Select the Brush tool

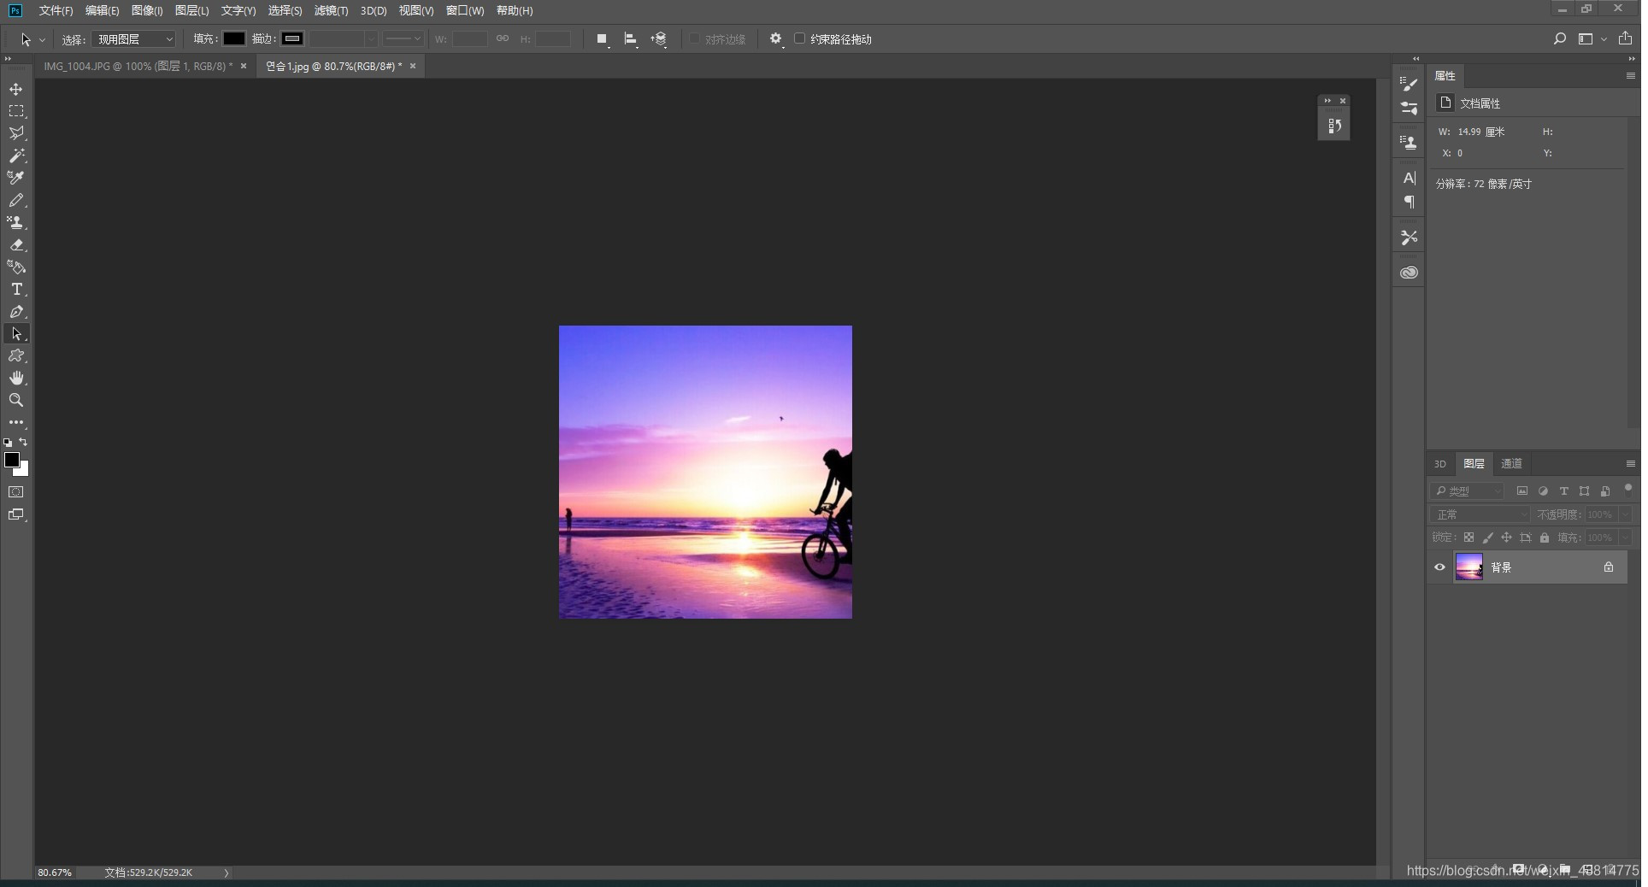pos(16,200)
